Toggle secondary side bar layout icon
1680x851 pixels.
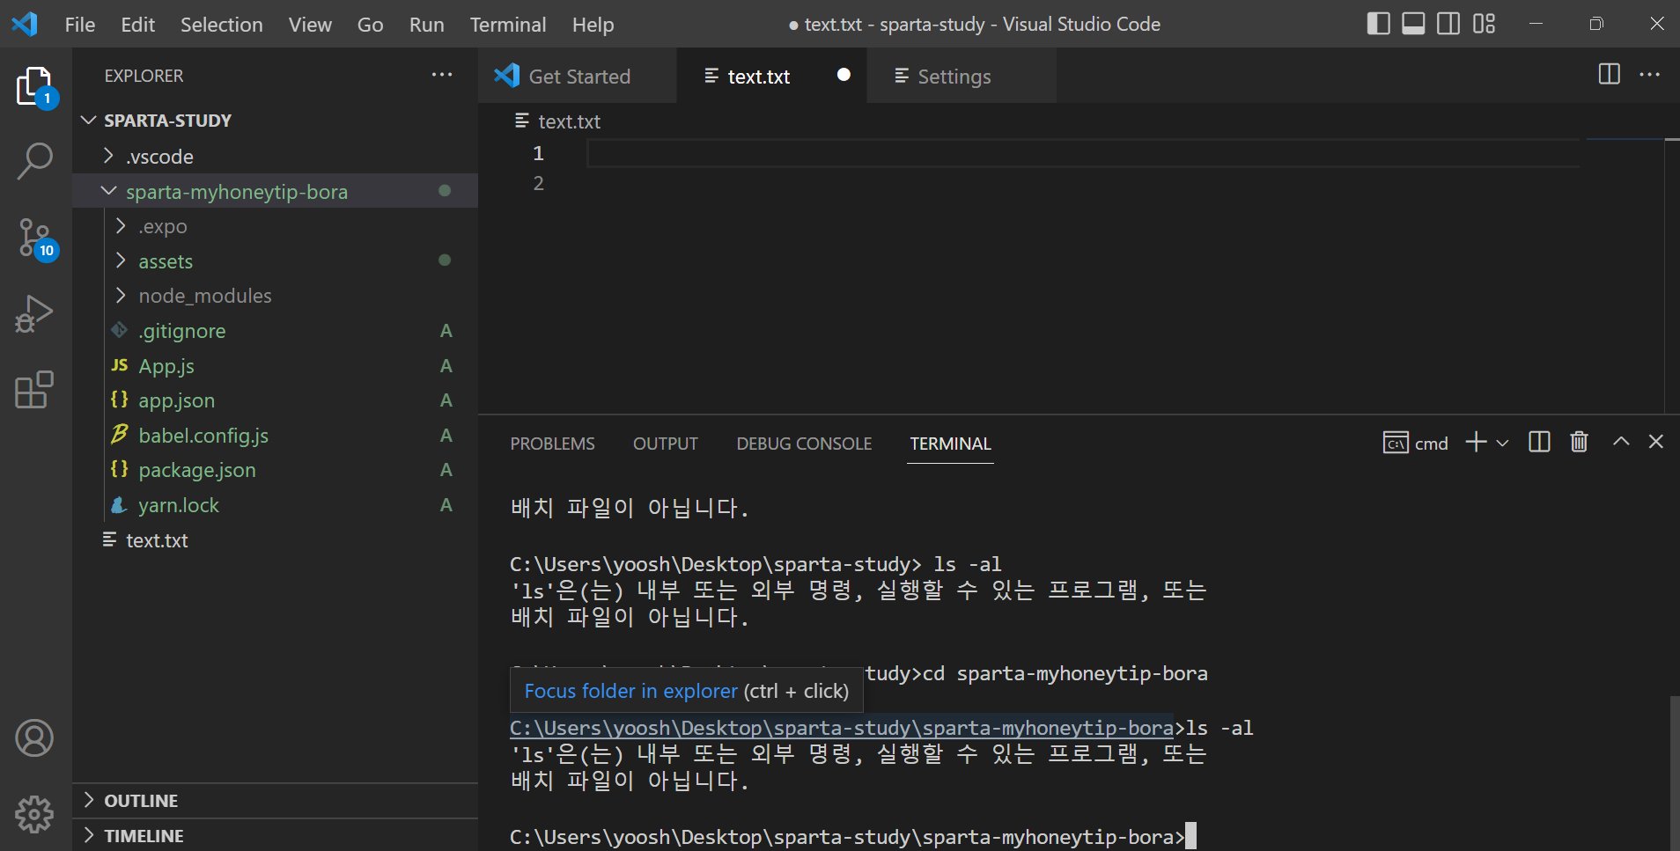pyautogui.click(x=1448, y=24)
